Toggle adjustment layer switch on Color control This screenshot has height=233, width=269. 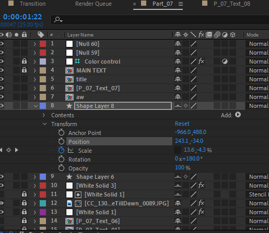(225, 62)
